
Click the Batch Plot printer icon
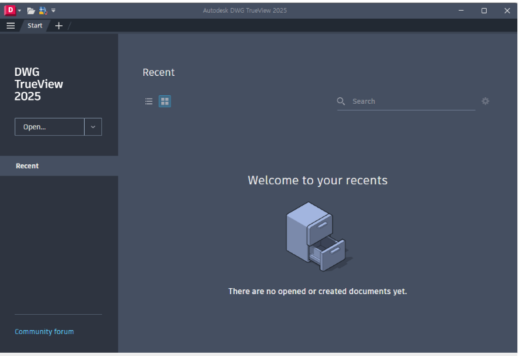pos(43,11)
